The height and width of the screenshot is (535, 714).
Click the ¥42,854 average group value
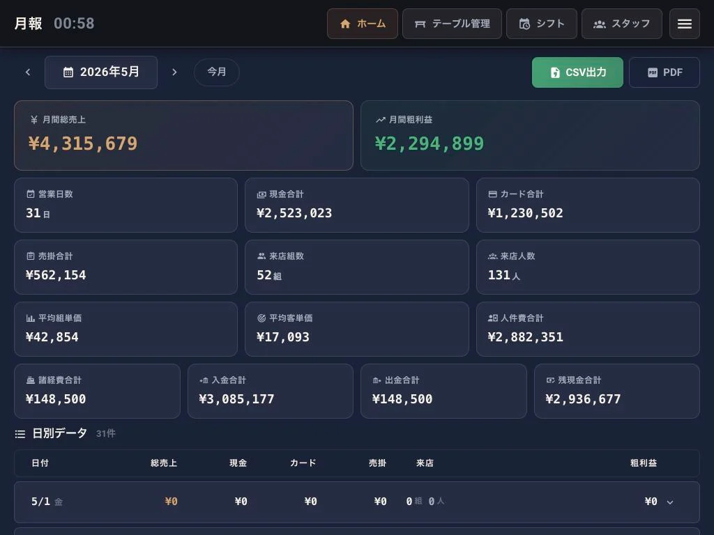point(52,336)
